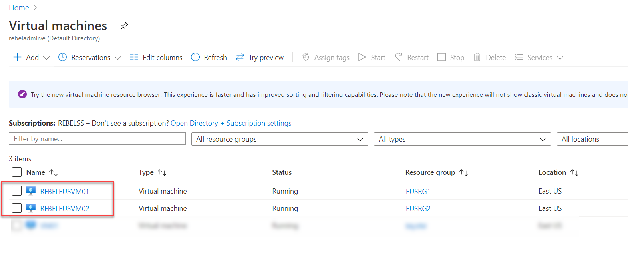Click the Running status for REBELEUSVM01
Image resolution: width=628 pixels, height=258 pixels.
tap(285, 191)
